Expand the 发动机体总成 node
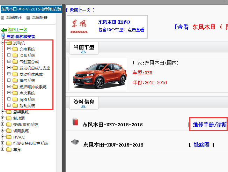 9,74
